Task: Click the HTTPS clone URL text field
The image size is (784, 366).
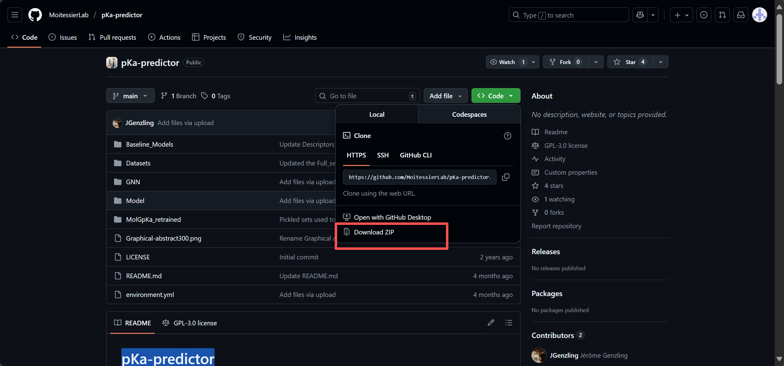Action: pyautogui.click(x=420, y=177)
